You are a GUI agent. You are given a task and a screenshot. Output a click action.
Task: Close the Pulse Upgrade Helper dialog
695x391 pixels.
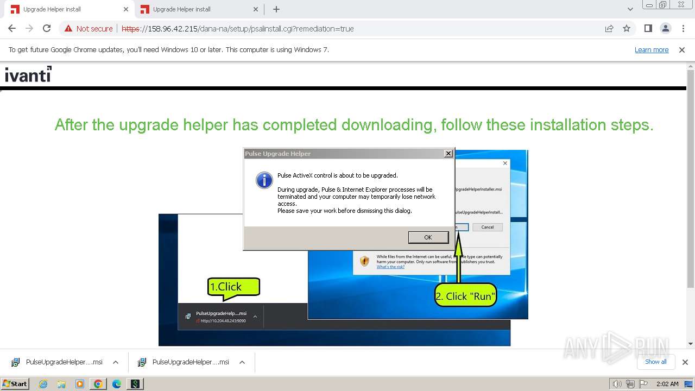[448, 154]
